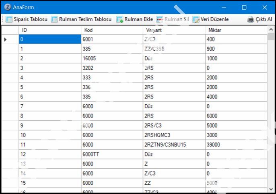Sort by the ID column header
Image resolution: width=276 pixels, height=194 pixels.
50,30
